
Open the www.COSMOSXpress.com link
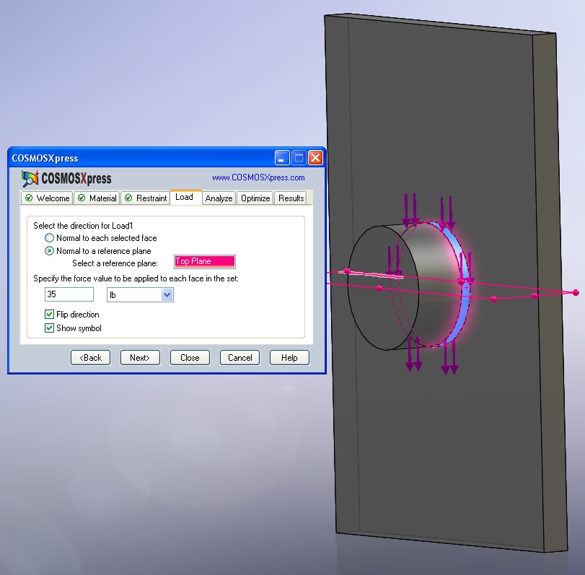coord(258,177)
